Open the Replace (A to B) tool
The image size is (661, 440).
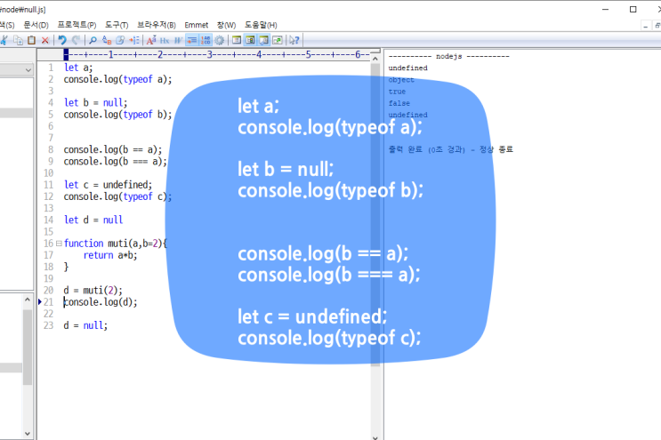[107, 40]
